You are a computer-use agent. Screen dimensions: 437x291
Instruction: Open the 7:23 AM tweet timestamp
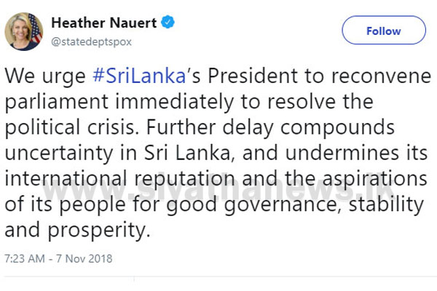(x=25, y=259)
